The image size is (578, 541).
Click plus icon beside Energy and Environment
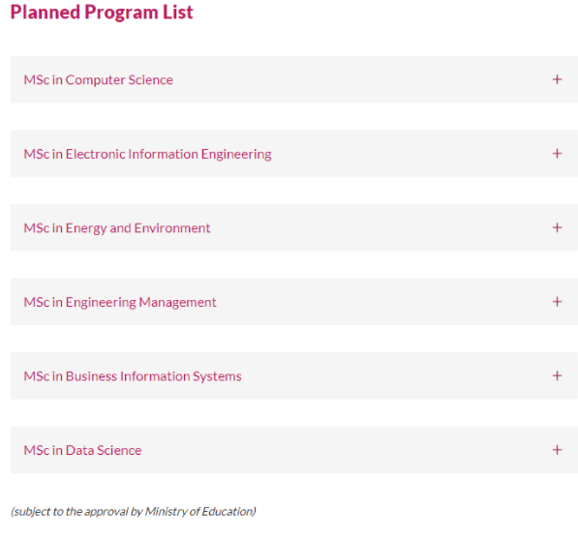point(557,227)
